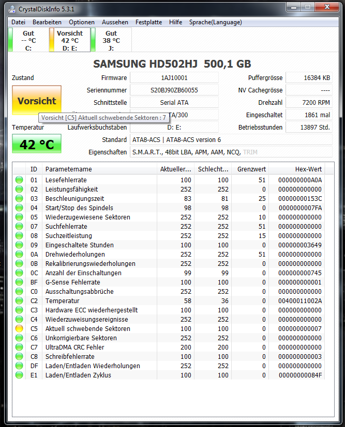Screen dimensions: 345x427
Task: Click the serial number field S20BJ90ZB60055
Action: click(x=174, y=90)
